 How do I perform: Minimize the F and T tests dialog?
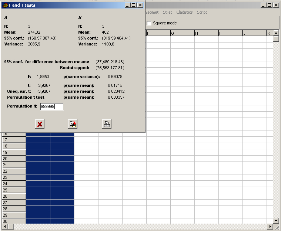pyautogui.click(x=128, y=5)
